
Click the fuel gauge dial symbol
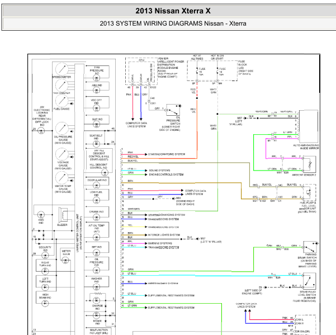pos(61,101)
